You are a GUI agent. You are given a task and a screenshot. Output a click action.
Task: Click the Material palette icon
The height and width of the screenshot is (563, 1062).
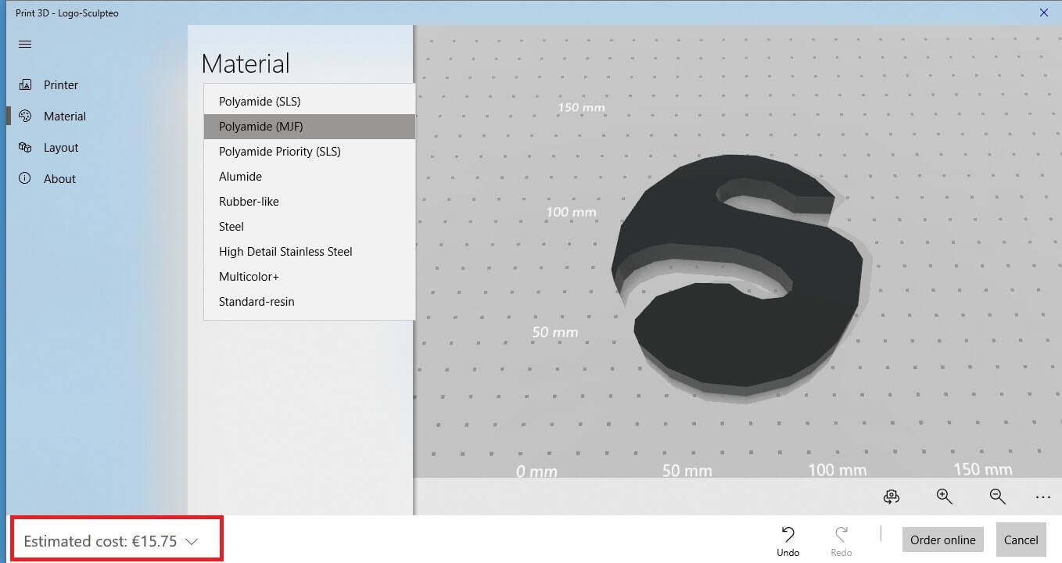point(25,116)
